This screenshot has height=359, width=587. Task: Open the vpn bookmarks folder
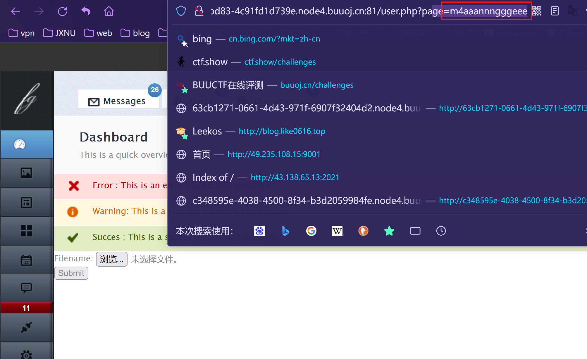click(22, 33)
